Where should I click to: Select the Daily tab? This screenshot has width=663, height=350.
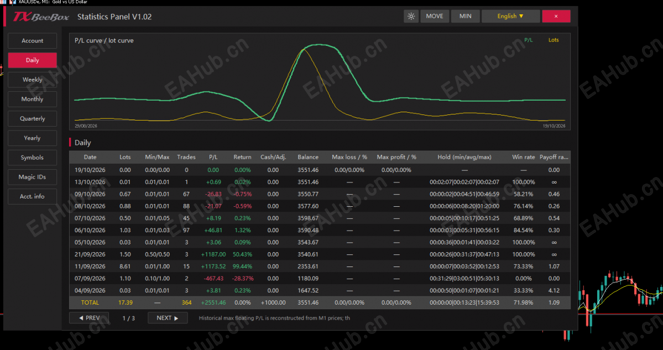coord(32,60)
